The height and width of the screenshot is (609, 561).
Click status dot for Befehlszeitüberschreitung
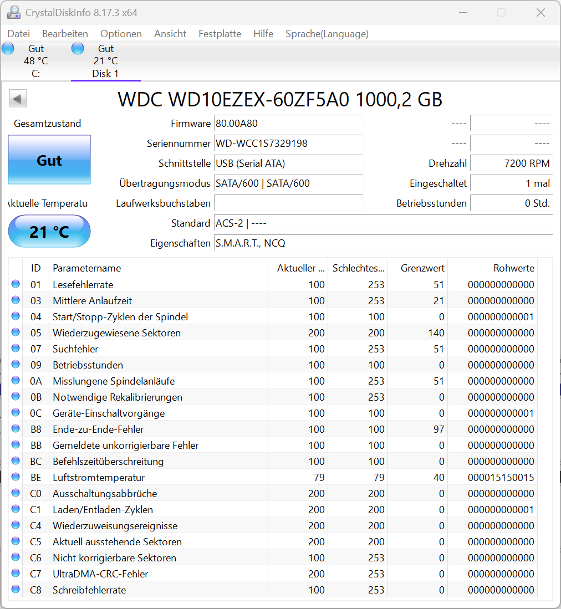click(x=16, y=460)
